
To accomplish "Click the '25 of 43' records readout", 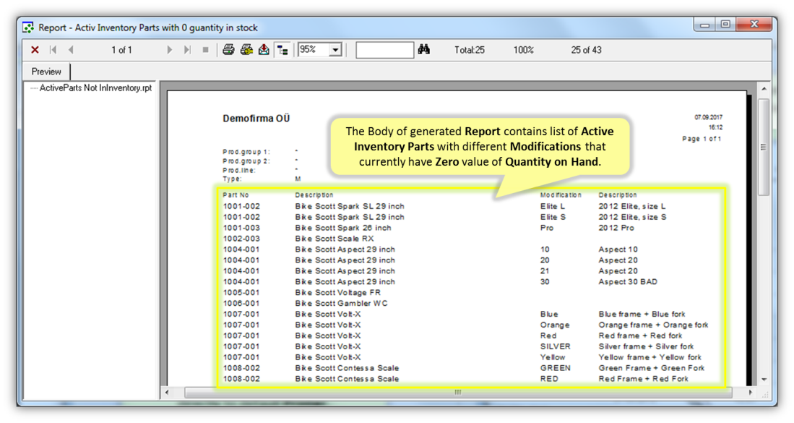I will pos(587,50).
